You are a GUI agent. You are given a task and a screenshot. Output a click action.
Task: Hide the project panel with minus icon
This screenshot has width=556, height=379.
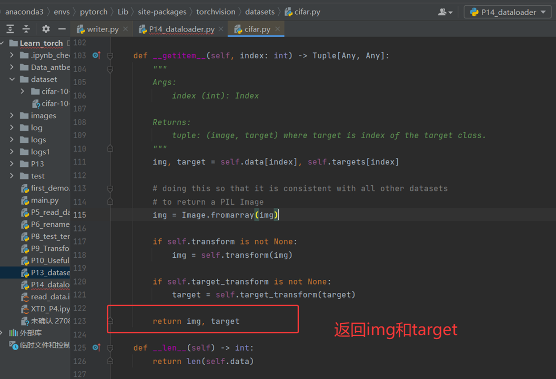coord(62,29)
